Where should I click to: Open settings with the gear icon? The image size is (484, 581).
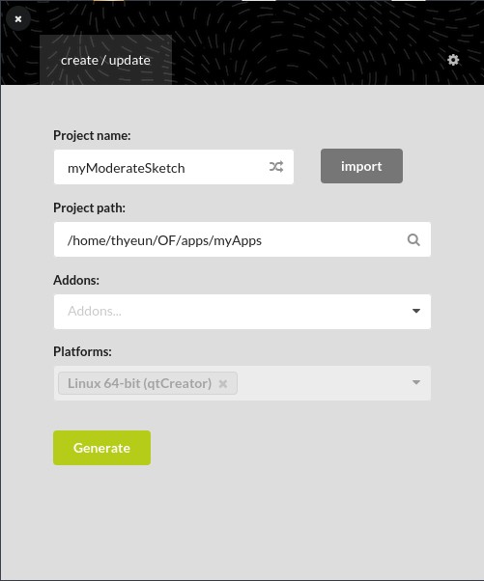click(453, 60)
